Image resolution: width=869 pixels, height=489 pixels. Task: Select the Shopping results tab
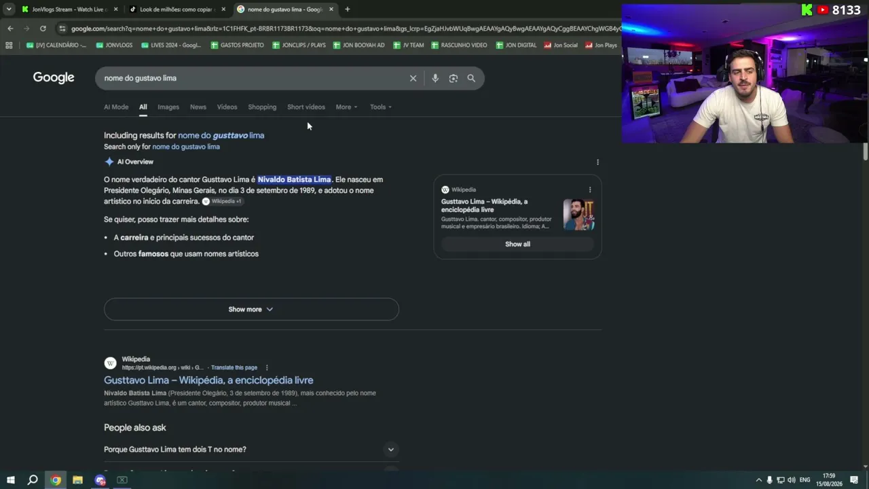pyautogui.click(x=262, y=107)
